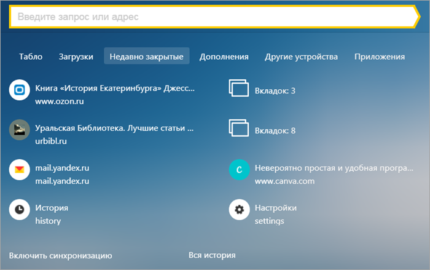
Task: Open the Загрузки tab
Action: (76, 57)
